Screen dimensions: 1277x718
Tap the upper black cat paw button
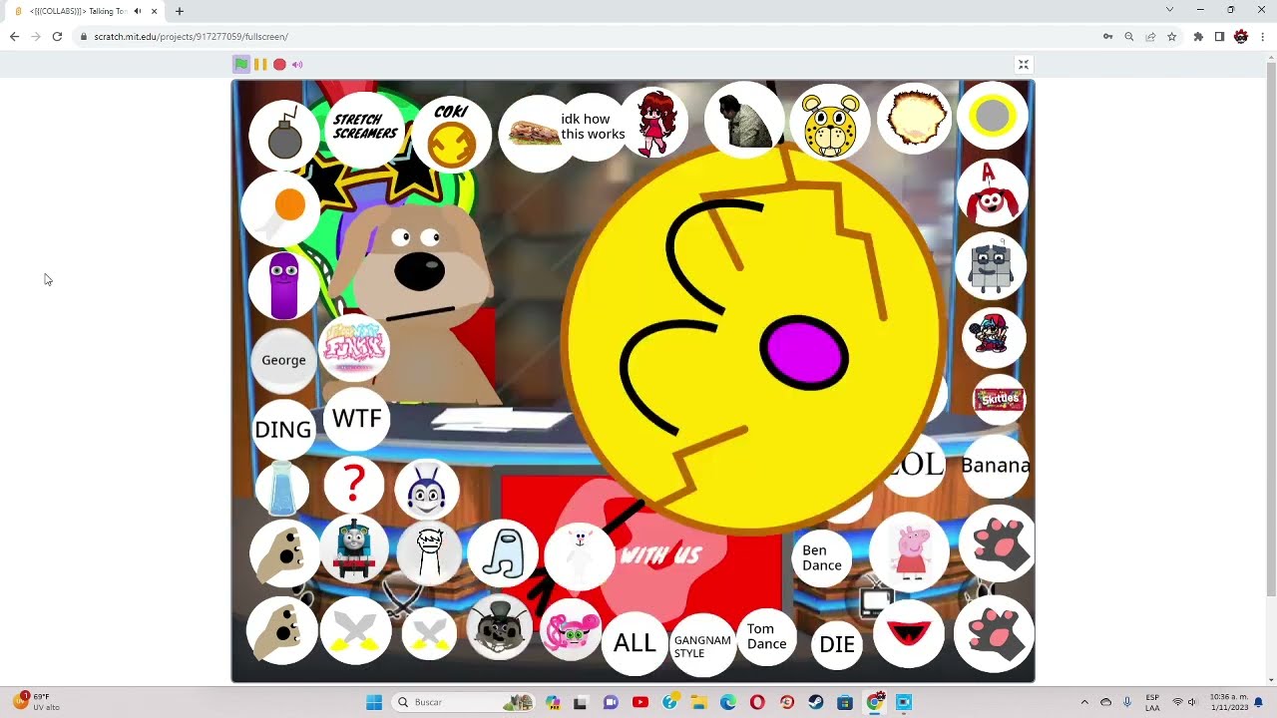pos(997,542)
